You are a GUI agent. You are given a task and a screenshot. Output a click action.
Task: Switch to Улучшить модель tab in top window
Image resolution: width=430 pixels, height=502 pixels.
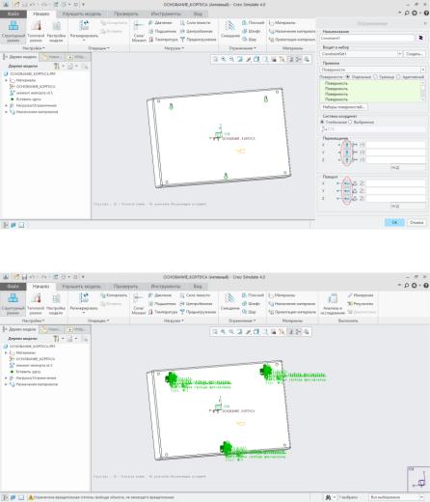click(82, 14)
